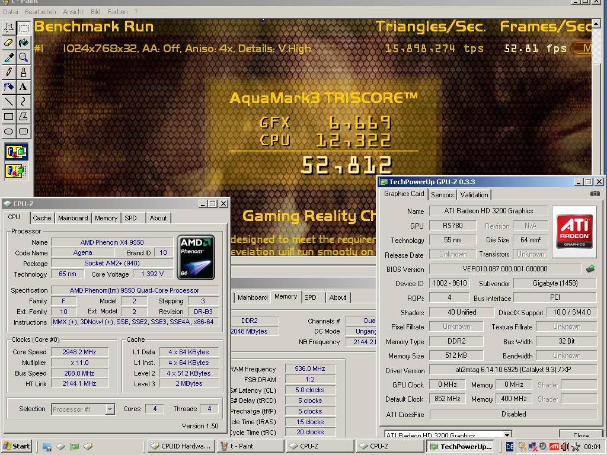Image resolution: width=607 pixels, height=455 pixels.
Task: Choose the Fill with Color bucket tool
Action: (24, 42)
